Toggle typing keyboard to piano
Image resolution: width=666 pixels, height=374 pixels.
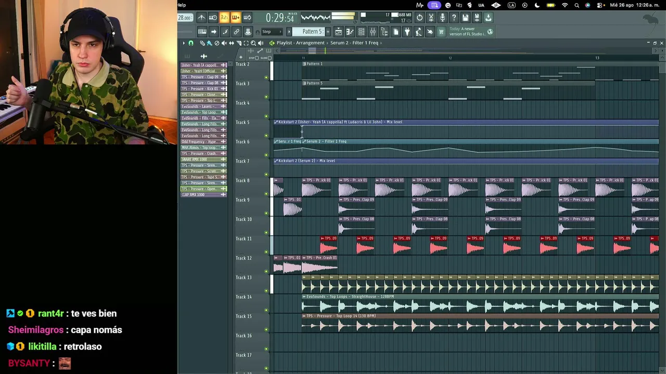(202, 32)
